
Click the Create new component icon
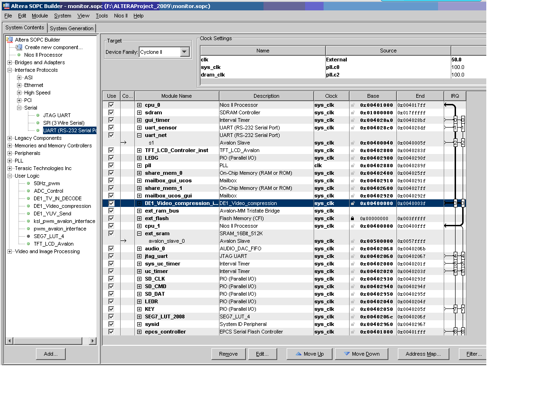[19, 47]
